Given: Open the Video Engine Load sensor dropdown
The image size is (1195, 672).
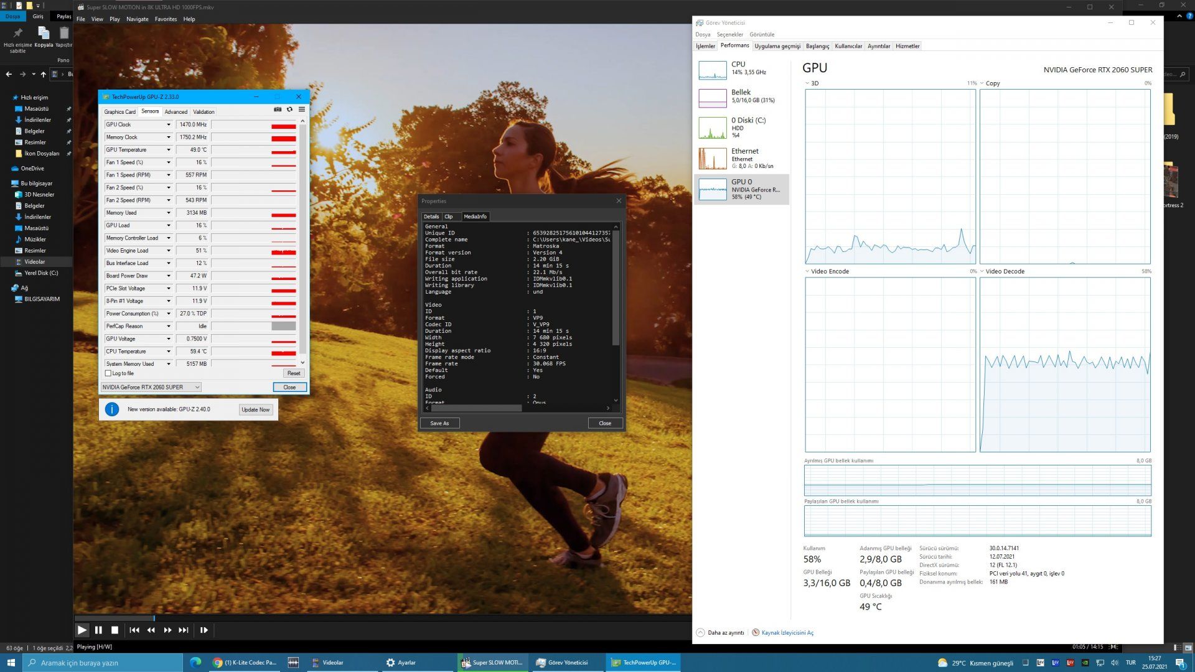Looking at the screenshot, I should 168,251.
